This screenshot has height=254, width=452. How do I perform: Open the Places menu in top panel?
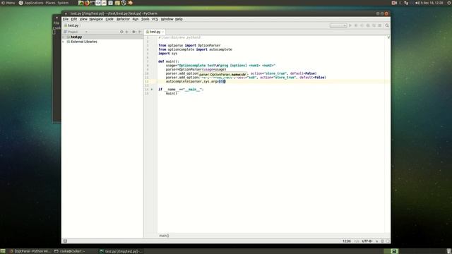point(50,3)
